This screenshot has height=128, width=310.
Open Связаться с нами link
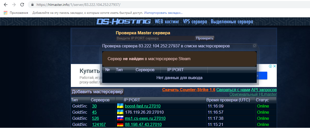tap(233, 90)
